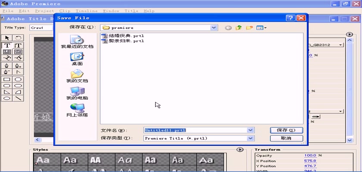Select the file 结婚庆典.prtl
The height and width of the screenshot is (172, 362).
point(123,36)
